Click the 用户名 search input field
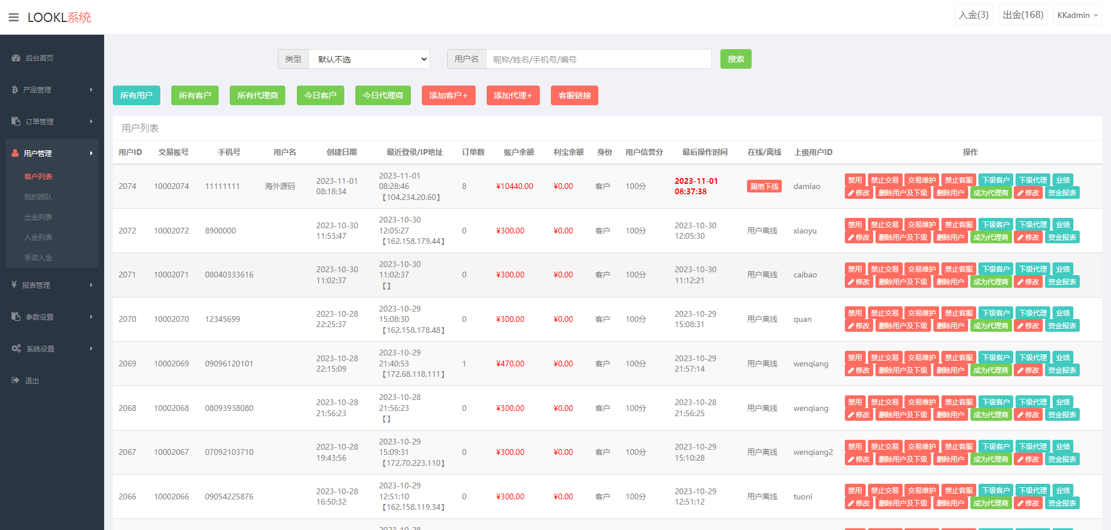 pos(599,59)
